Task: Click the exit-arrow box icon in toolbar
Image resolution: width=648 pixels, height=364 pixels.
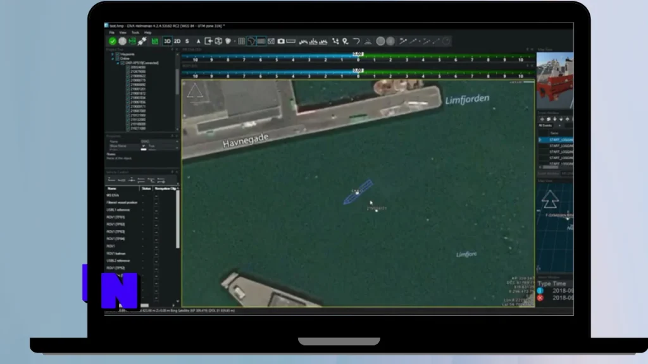Action: pos(208,41)
